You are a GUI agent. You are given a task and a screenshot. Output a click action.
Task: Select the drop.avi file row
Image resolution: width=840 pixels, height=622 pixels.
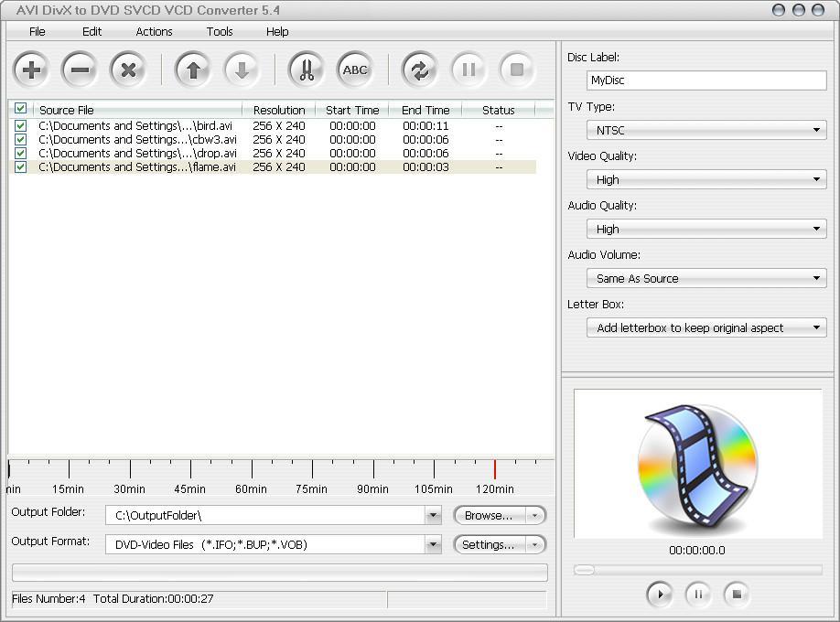[x=273, y=154]
